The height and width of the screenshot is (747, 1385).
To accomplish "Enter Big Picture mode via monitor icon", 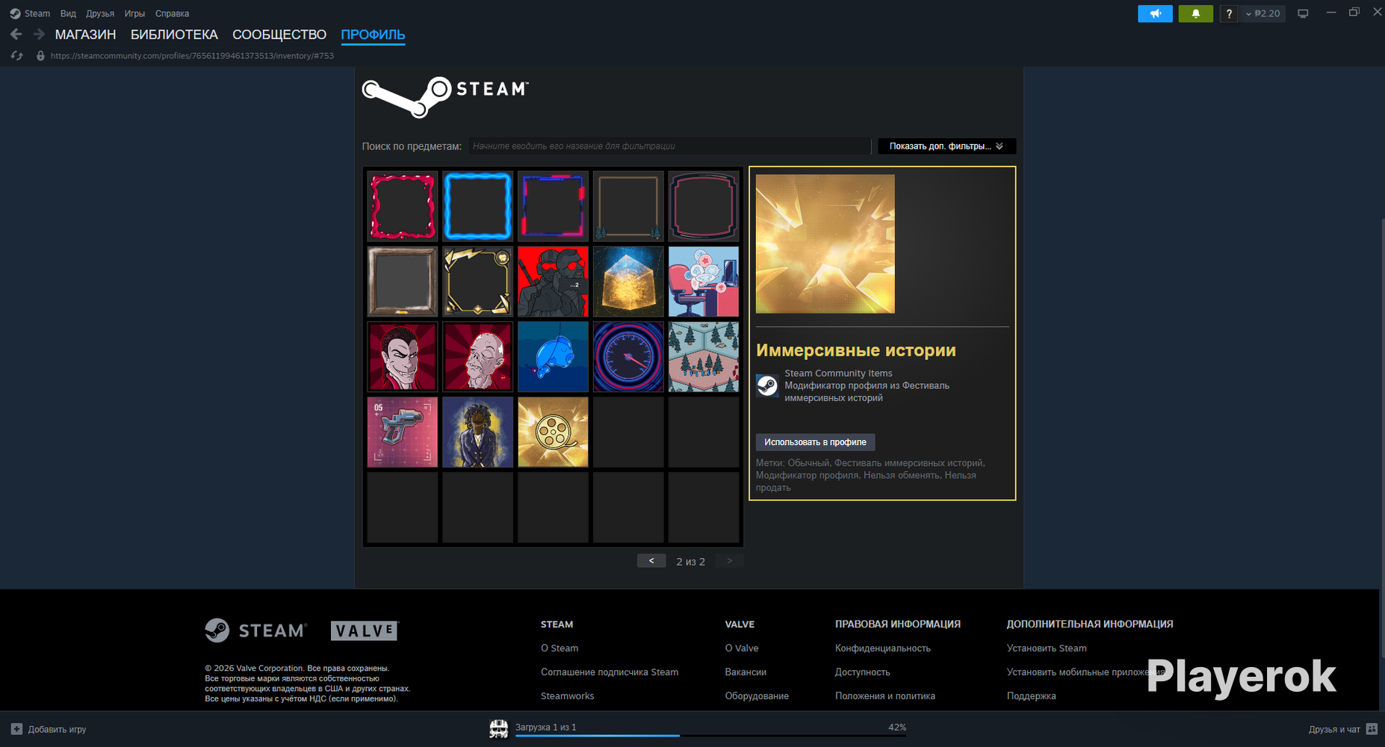I will coord(1303,13).
